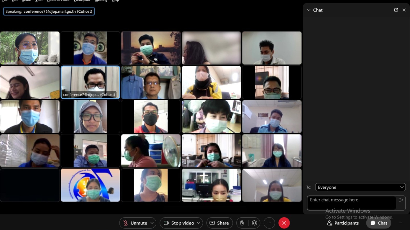This screenshot has height=230, width=410.
Task: Unmute the microphone
Action: (x=135, y=223)
